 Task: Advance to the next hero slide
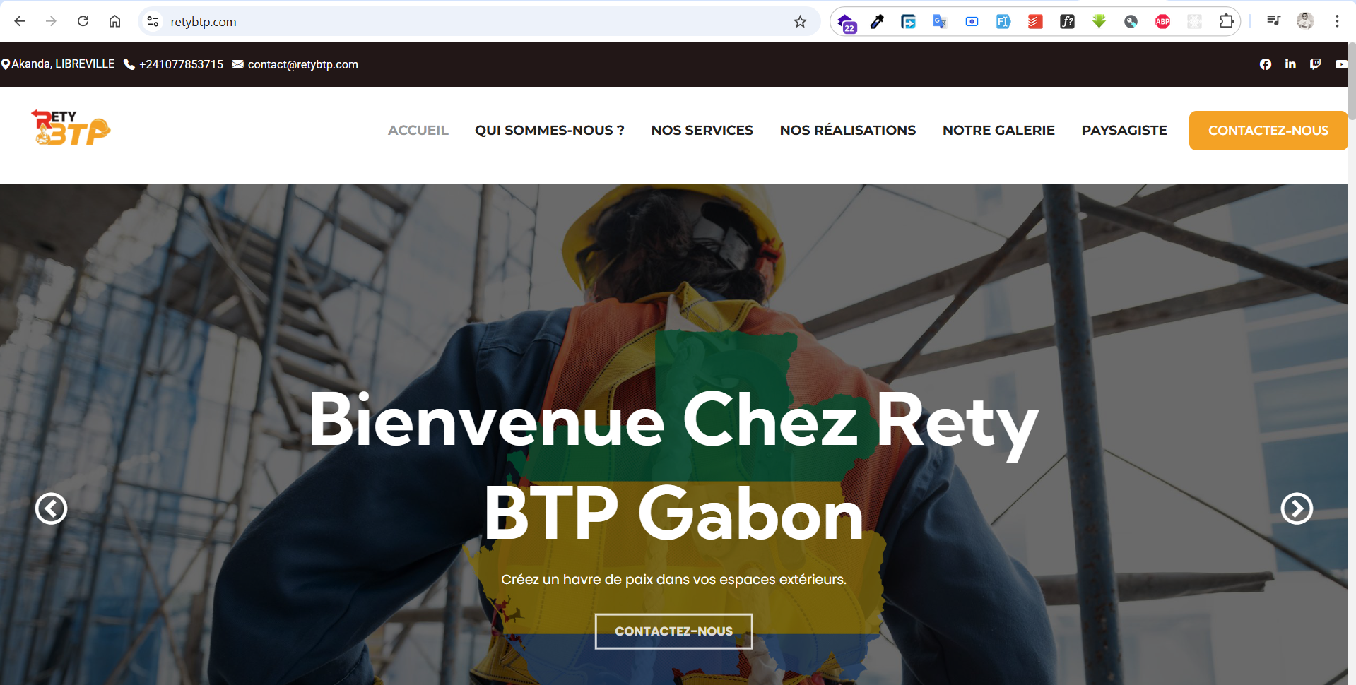point(1297,508)
